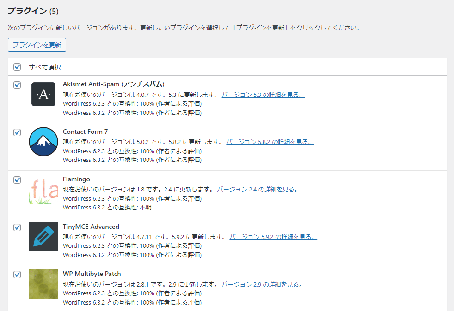Click the プラグイン (5) heading
The height and width of the screenshot is (311, 454).
[x=33, y=11]
